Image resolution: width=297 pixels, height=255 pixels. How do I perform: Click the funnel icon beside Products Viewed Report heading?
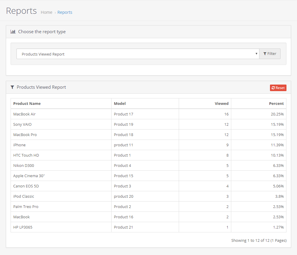12,87
